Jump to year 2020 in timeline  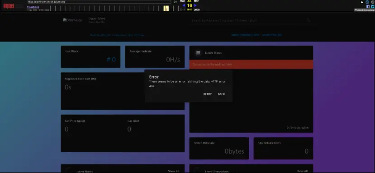197,10
